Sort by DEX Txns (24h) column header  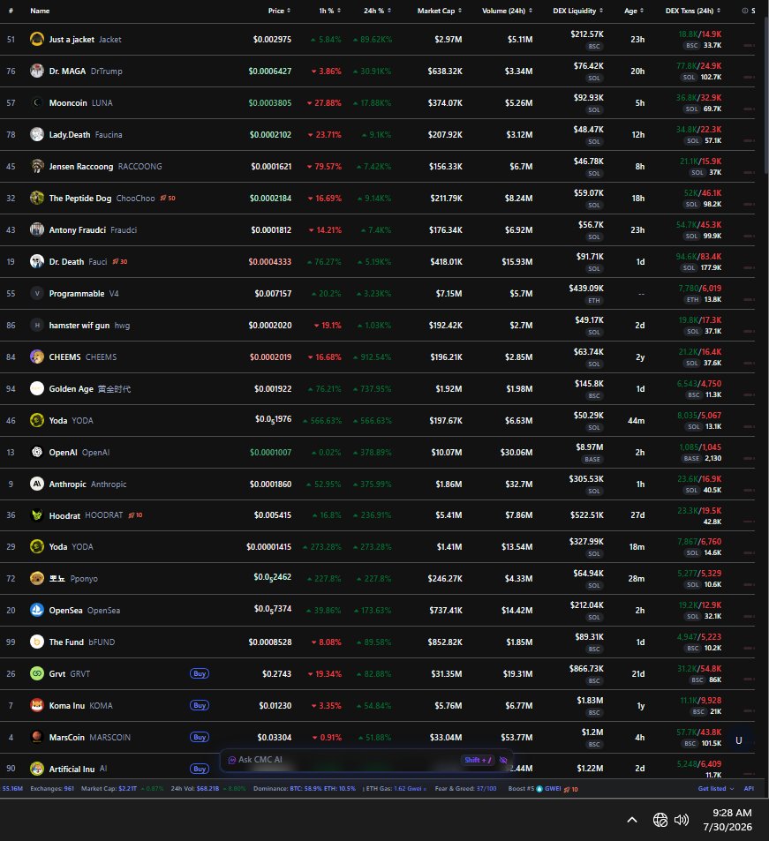click(693, 11)
